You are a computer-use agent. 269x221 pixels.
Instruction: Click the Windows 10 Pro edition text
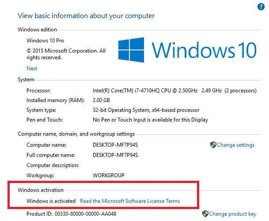[45, 41]
